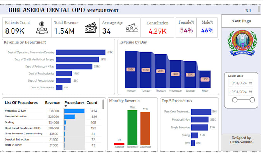Viewport: 263px width, 153px height.
Task: Click the List Of Procedures column header
Action: tap(21, 102)
